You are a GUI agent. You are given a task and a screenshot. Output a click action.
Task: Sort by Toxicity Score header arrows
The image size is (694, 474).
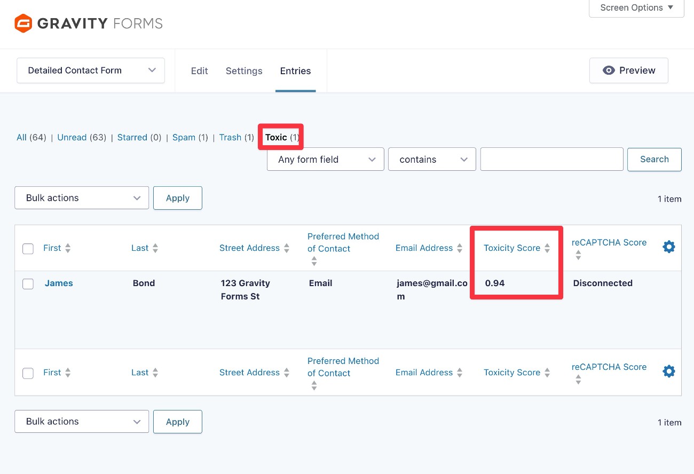tap(547, 248)
